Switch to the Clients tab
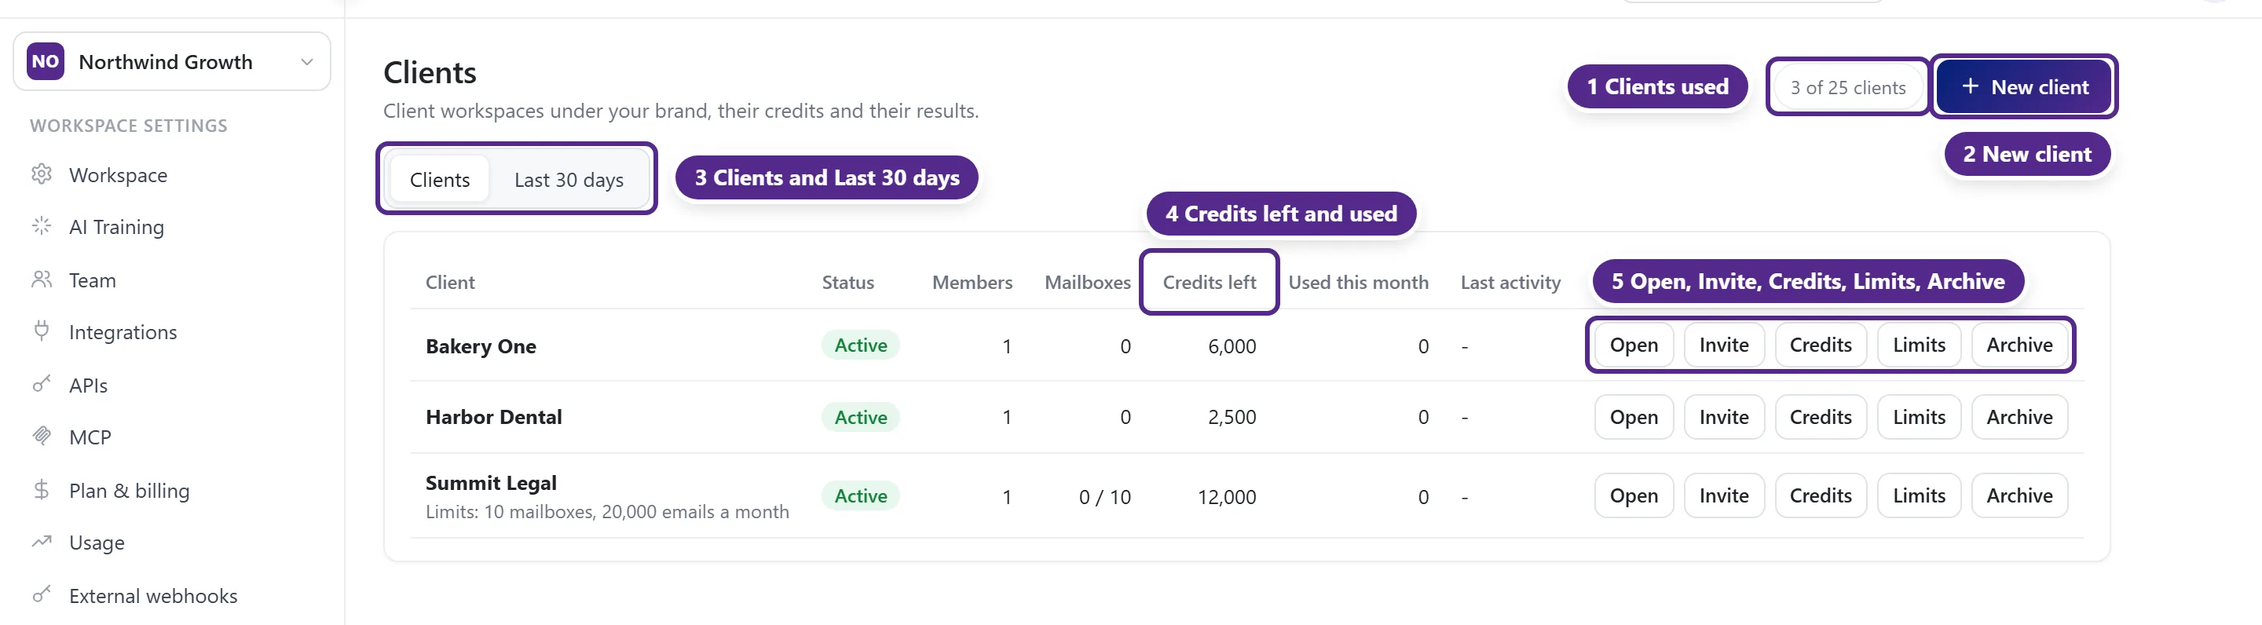 [x=440, y=179]
